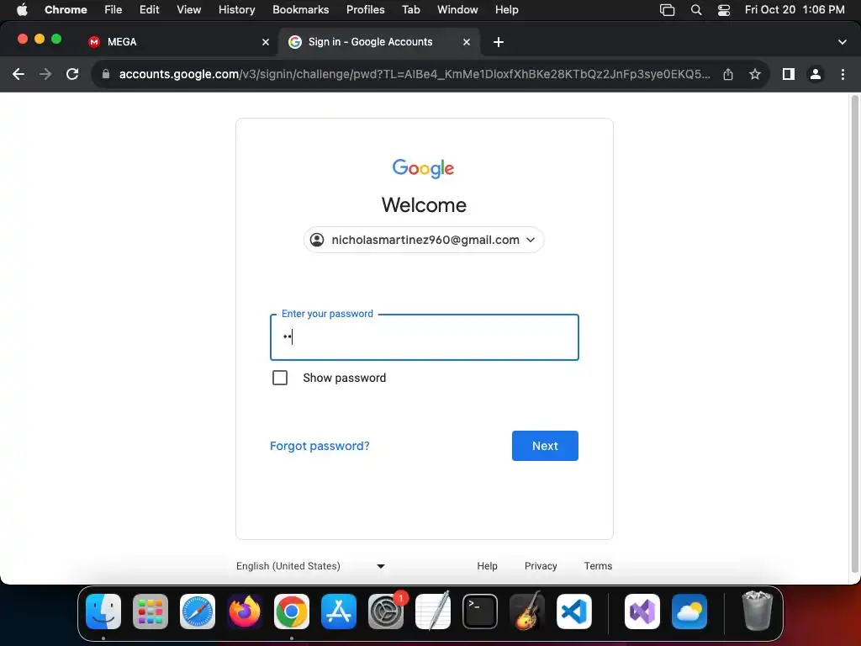Close the MEGA tab
The image size is (861, 646).
pyautogui.click(x=266, y=42)
